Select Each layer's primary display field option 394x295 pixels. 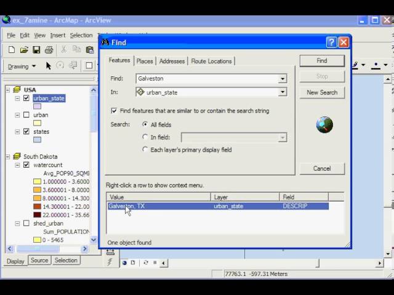click(145, 149)
